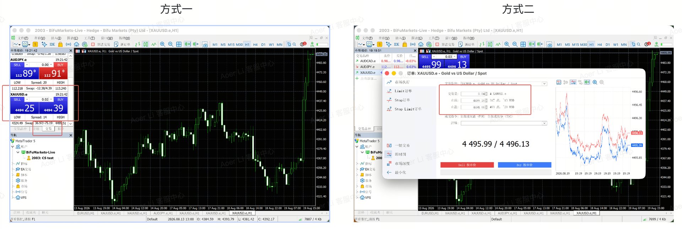Viewport: 682px width, 229px height.
Task: Select the M15 timeframe in 方式一 window
Action: point(231,45)
